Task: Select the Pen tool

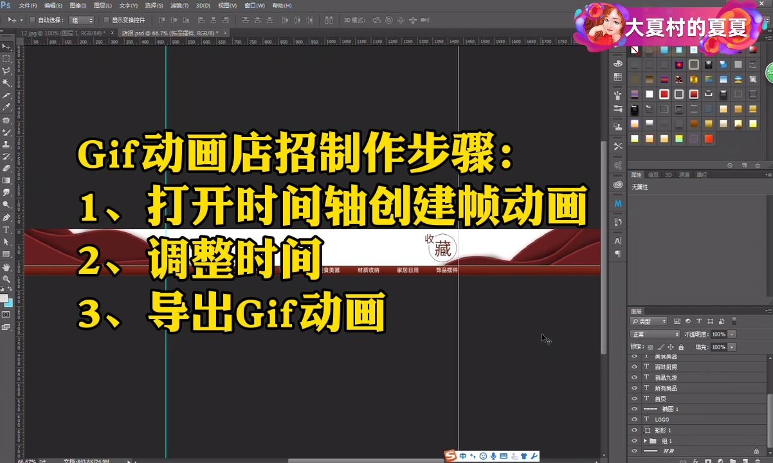Action: (x=7, y=219)
